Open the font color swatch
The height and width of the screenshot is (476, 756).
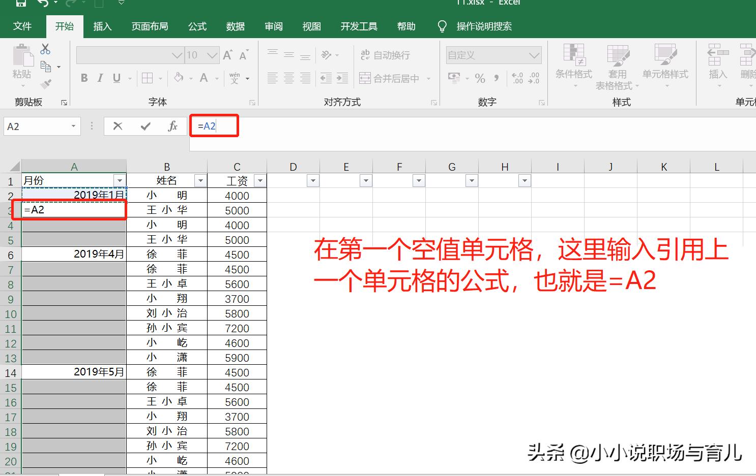coord(203,78)
